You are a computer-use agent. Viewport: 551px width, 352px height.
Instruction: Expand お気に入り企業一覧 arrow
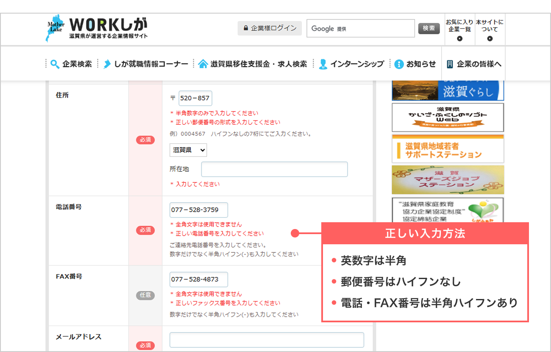coord(459,39)
